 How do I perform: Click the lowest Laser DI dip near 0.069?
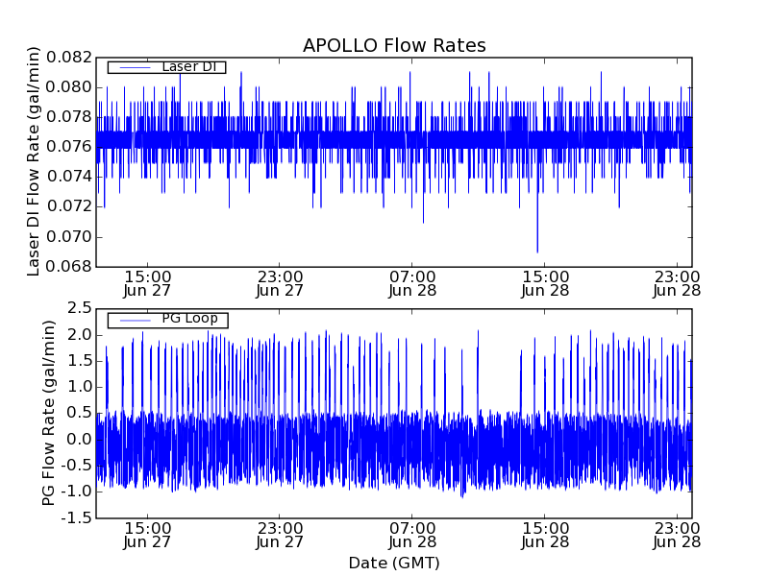537,251
